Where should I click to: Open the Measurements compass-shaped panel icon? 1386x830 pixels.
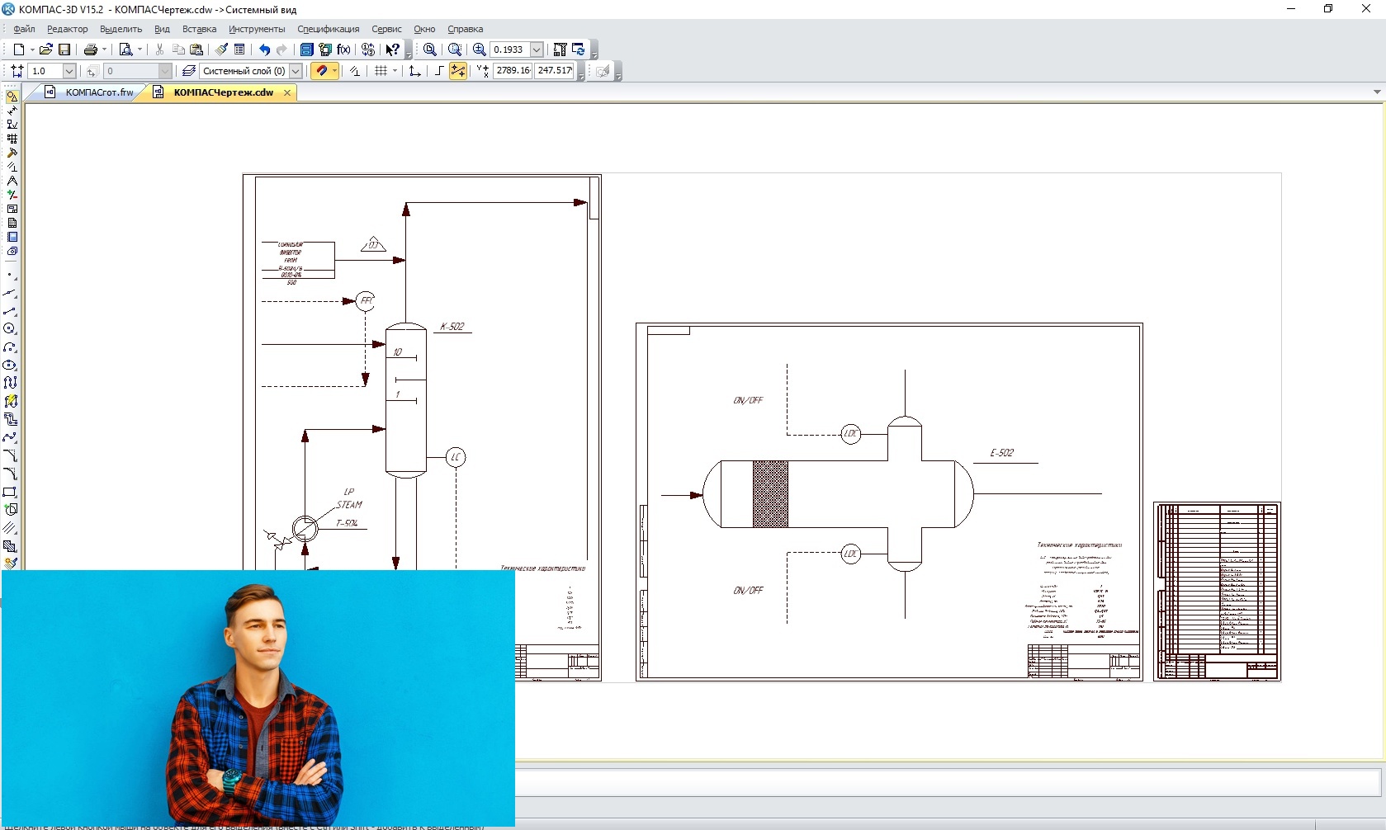click(12, 181)
